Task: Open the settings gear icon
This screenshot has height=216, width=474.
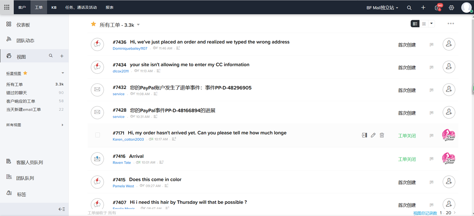Action: (451, 8)
